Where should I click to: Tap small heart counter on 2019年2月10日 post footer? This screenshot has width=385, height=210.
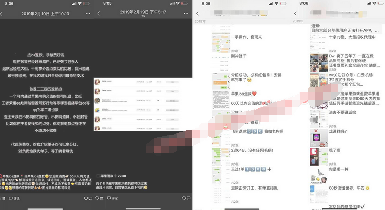pyautogui.click(x=86, y=198)
